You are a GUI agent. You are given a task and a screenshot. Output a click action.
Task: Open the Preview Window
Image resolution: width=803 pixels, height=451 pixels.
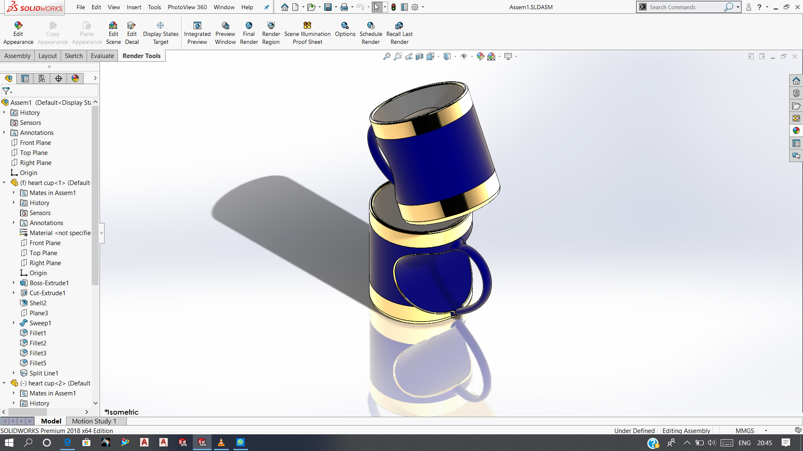click(225, 33)
